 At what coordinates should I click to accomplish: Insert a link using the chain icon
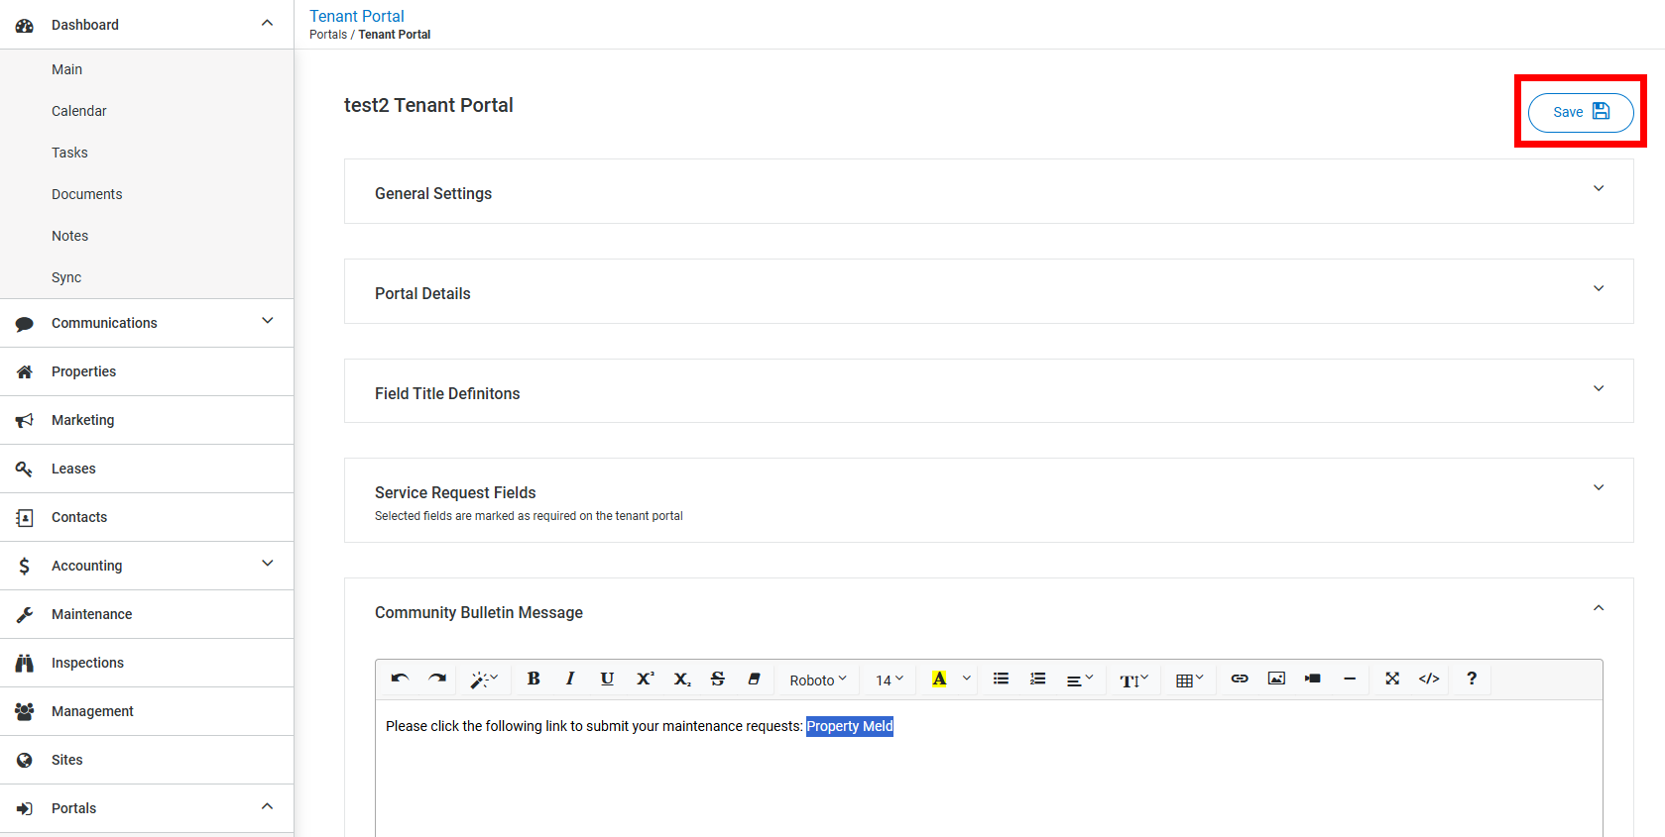(1240, 679)
